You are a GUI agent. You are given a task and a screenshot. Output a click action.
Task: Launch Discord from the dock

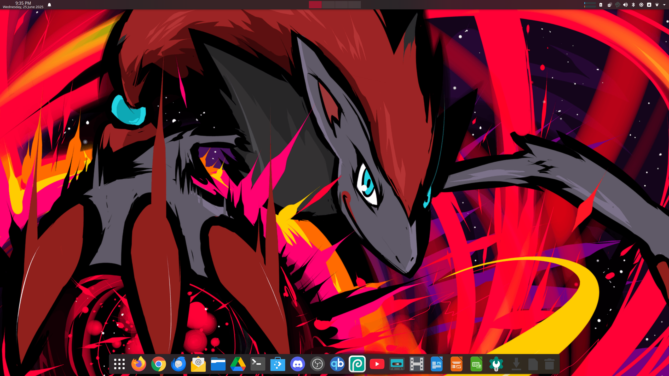(x=298, y=364)
